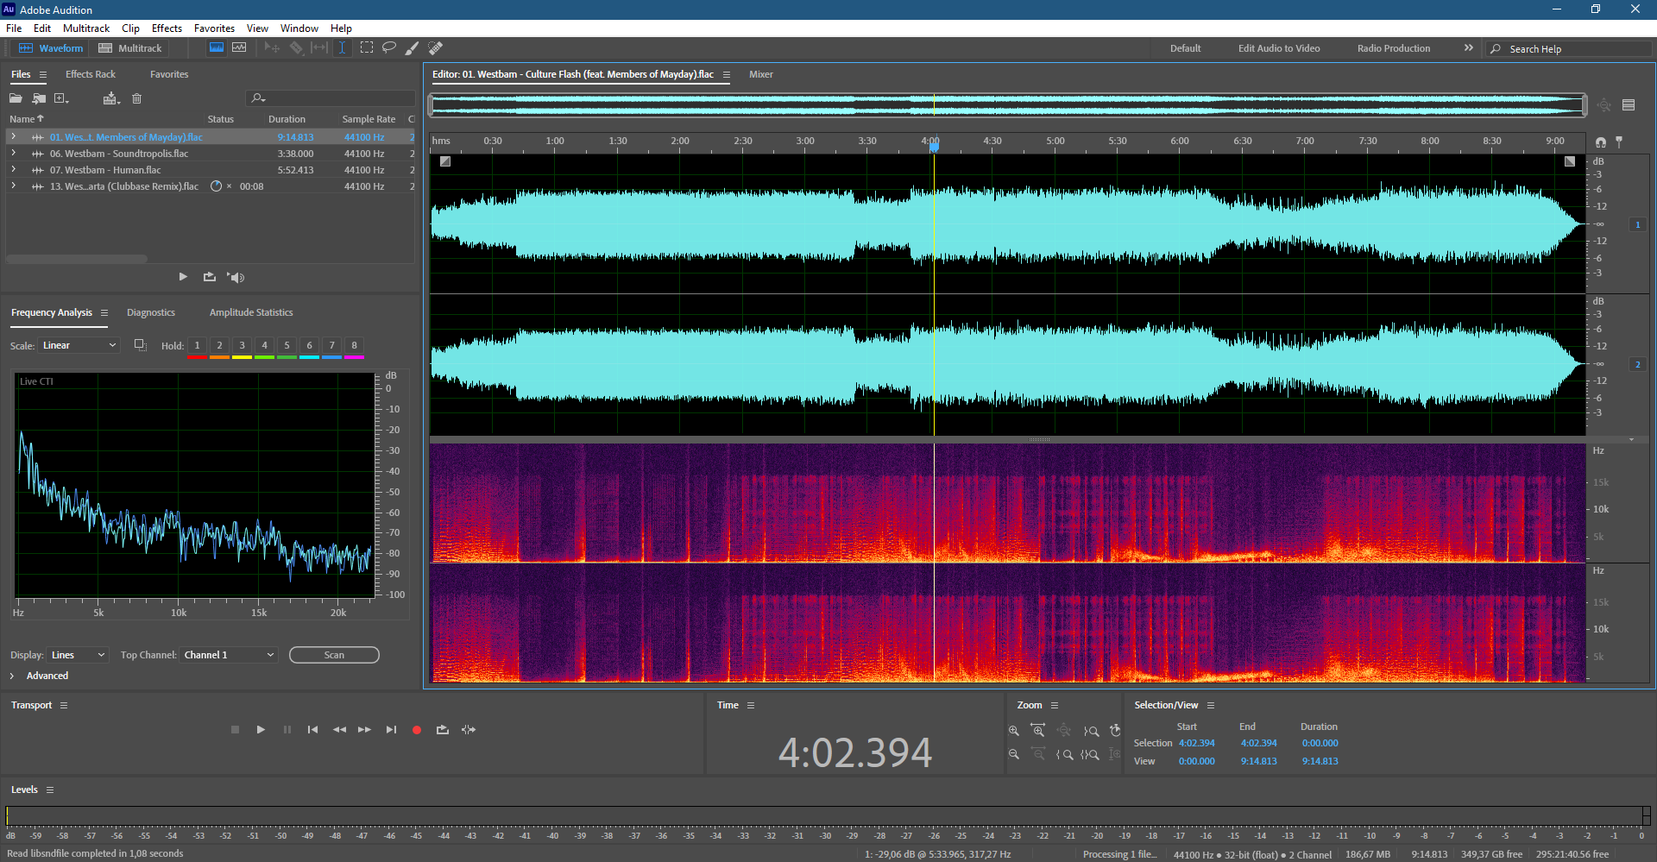Toggle Spectral Frequency Display button
The width and height of the screenshot is (1657, 862).
click(217, 48)
